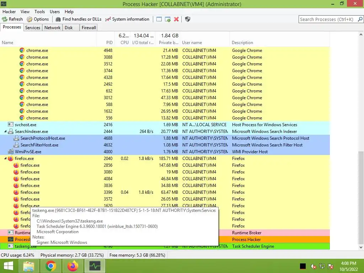Click the network tray icon
The image size is (364, 273).
[x=322, y=266]
